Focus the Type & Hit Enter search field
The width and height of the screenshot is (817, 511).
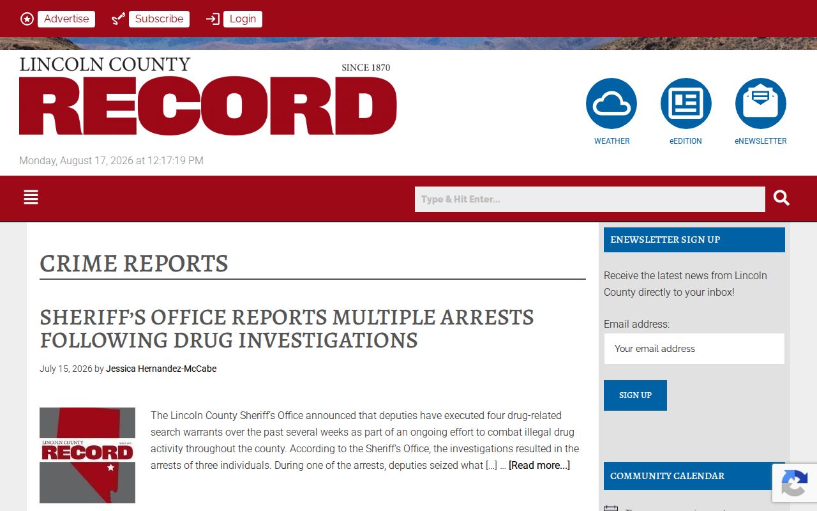590,199
